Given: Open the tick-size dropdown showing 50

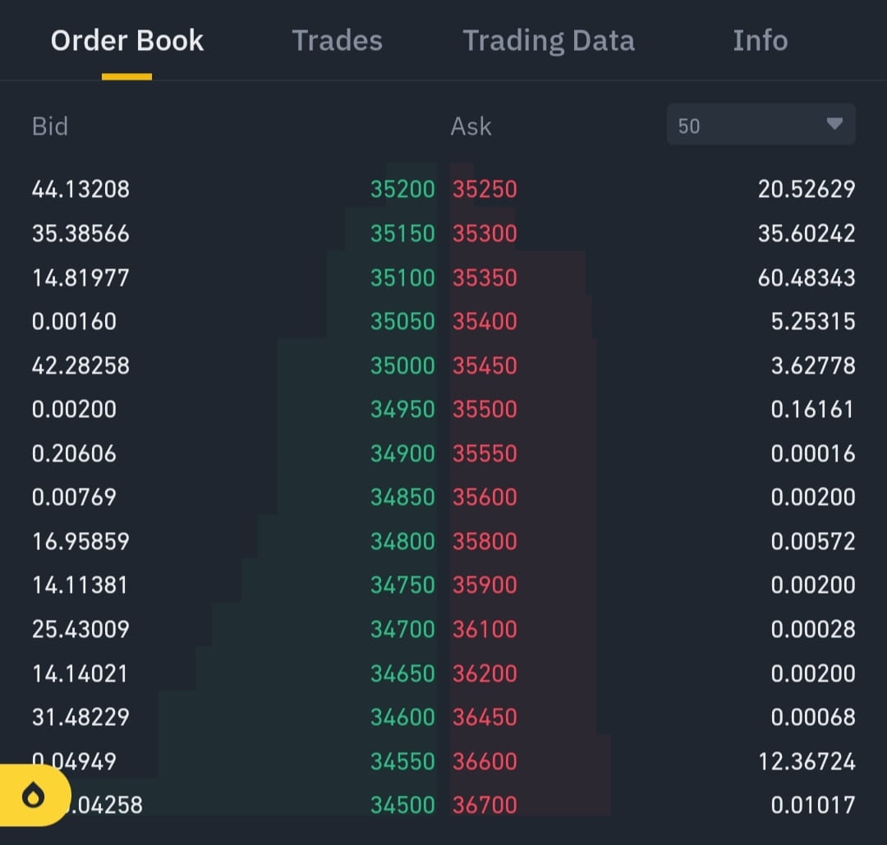Looking at the screenshot, I should click(760, 125).
